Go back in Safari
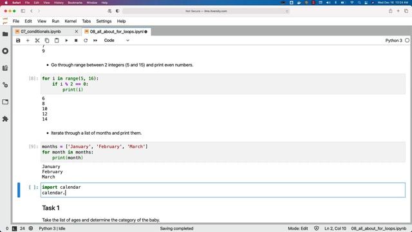The image size is (412, 232). coord(32,11)
